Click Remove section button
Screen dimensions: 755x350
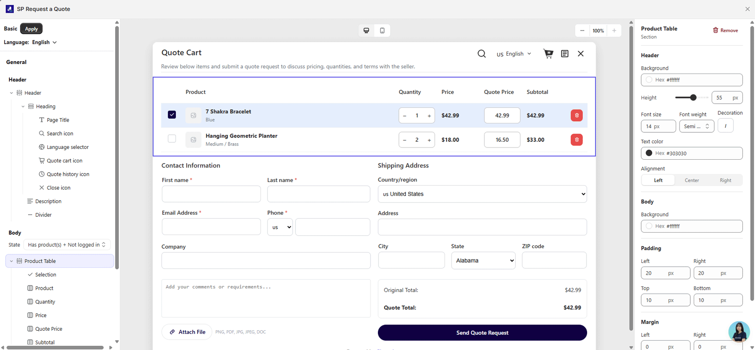click(725, 30)
